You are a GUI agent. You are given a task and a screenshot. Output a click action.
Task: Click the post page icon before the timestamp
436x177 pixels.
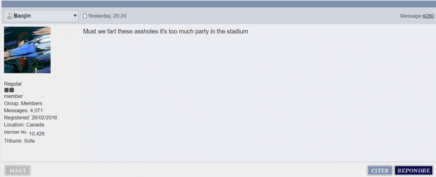point(85,16)
